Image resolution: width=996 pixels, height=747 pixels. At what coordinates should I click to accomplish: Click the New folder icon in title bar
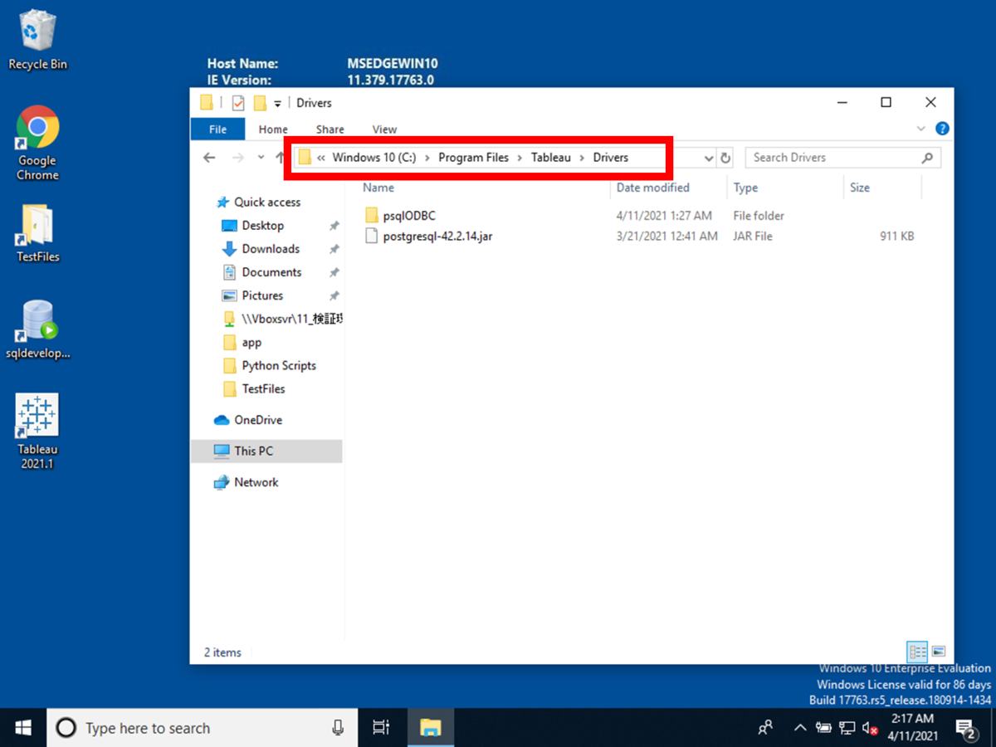pos(260,103)
